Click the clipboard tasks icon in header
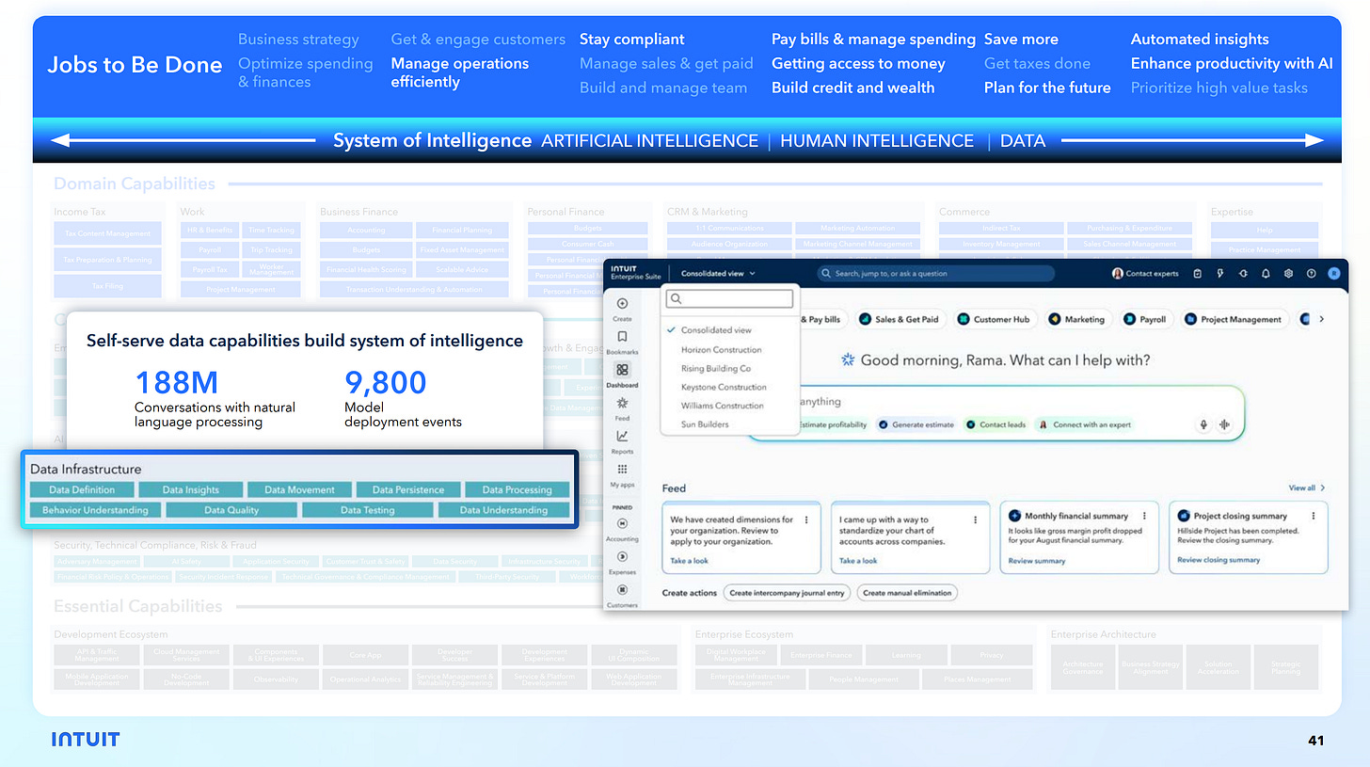 pos(1197,274)
